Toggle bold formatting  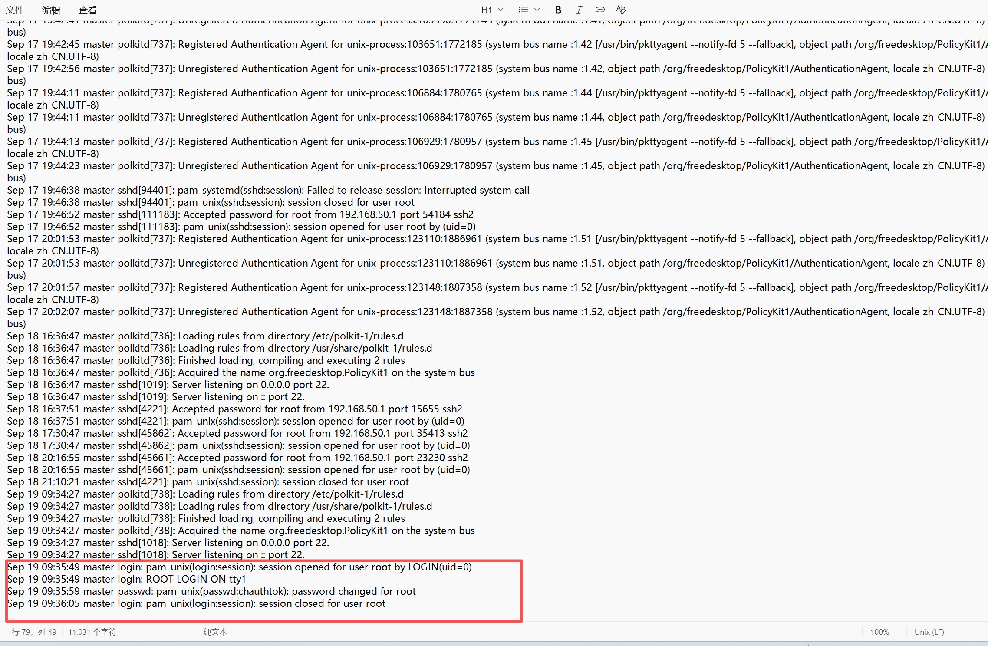(x=558, y=10)
